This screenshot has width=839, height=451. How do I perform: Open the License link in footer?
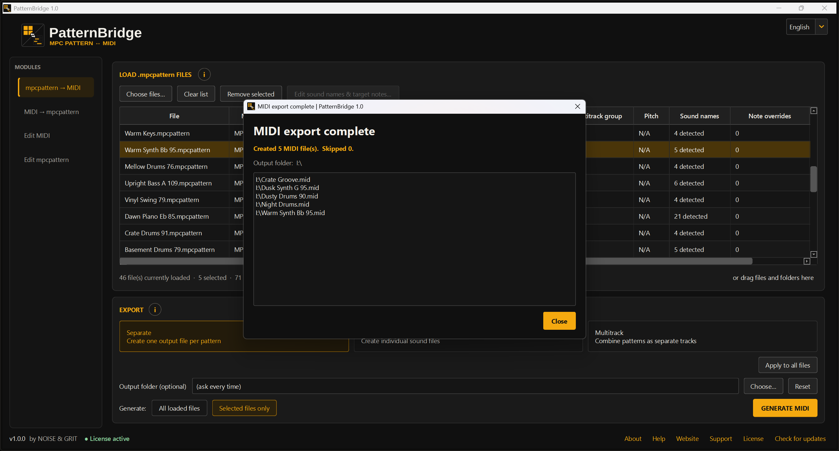[x=753, y=439]
